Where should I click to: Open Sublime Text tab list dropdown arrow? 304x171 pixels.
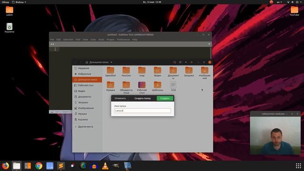pos(209,44)
